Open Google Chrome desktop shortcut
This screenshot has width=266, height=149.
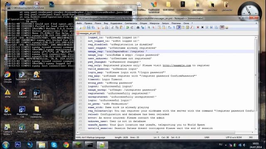click(7, 77)
